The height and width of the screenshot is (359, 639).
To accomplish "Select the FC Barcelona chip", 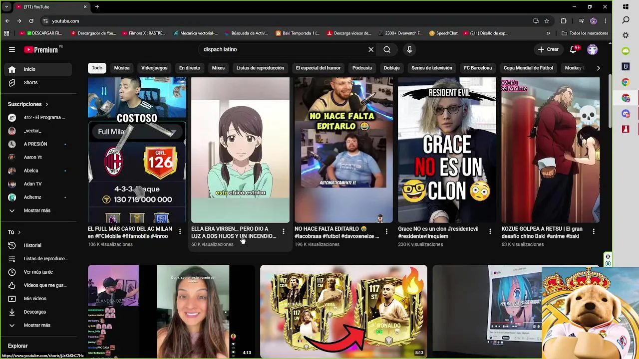I will pos(478,68).
